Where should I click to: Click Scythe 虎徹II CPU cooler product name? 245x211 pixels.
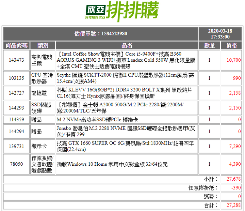[x=125, y=78]
